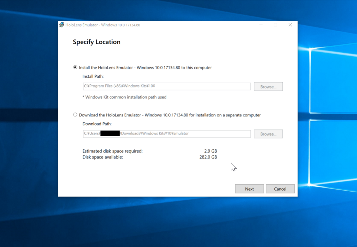The height and width of the screenshot is (247, 357).
Task: Click the Download Path text field
Action: 167,134
